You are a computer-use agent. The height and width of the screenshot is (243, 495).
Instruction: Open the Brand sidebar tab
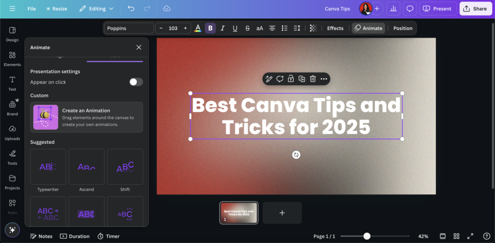click(12, 108)
